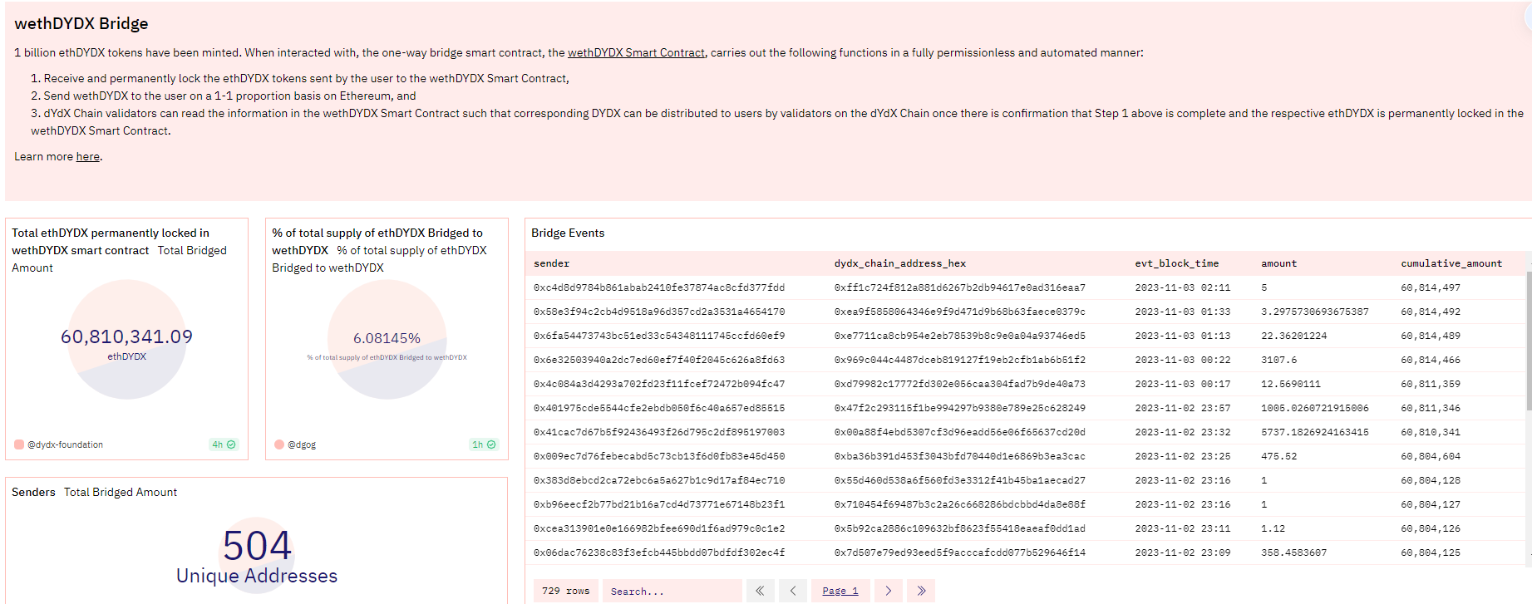Sort by evt_block_time column header
The height and width of the screenshot is (604, 1532).
coord(1176,263)
